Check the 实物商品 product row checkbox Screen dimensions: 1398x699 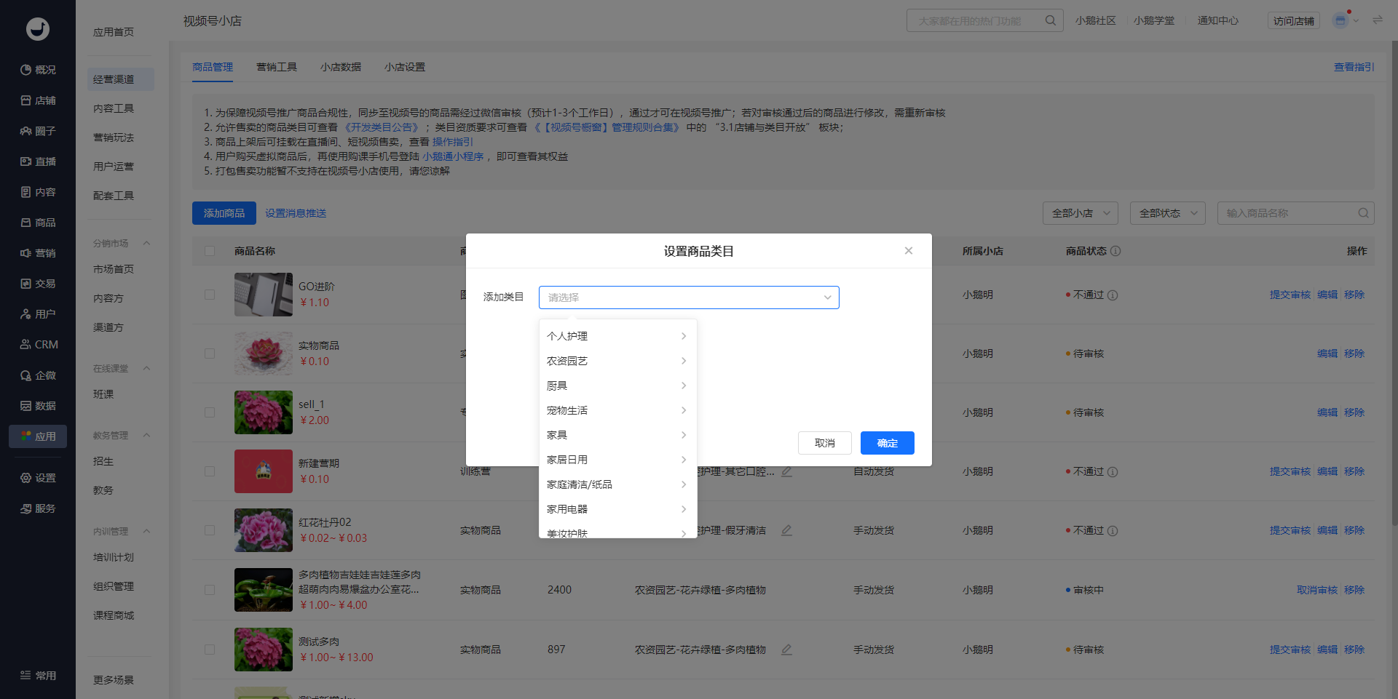tap(210, 354)
